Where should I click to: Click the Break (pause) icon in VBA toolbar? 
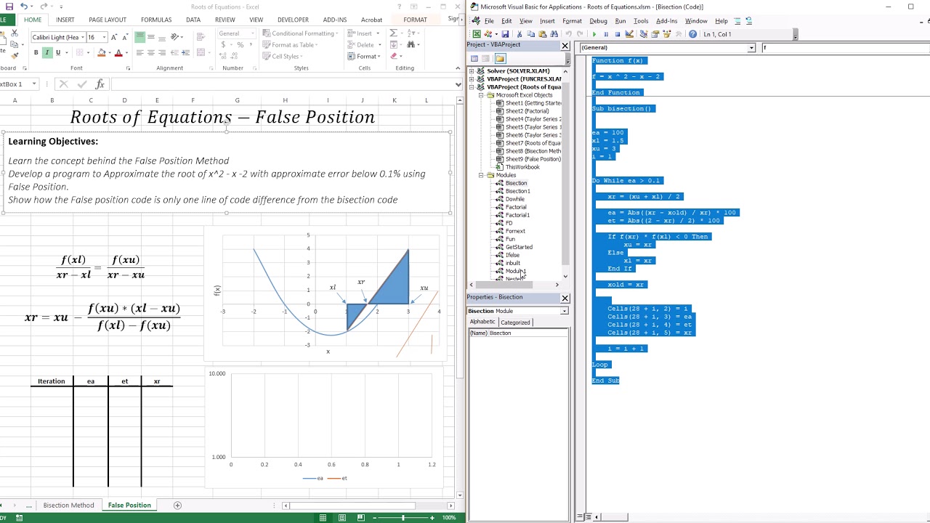606,34
